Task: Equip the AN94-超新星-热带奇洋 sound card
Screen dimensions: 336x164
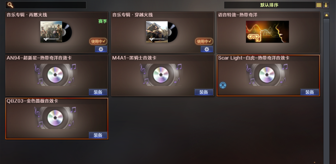Action: 98,92
